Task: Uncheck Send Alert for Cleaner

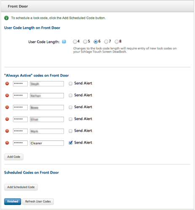Action: tap(70, 143)
